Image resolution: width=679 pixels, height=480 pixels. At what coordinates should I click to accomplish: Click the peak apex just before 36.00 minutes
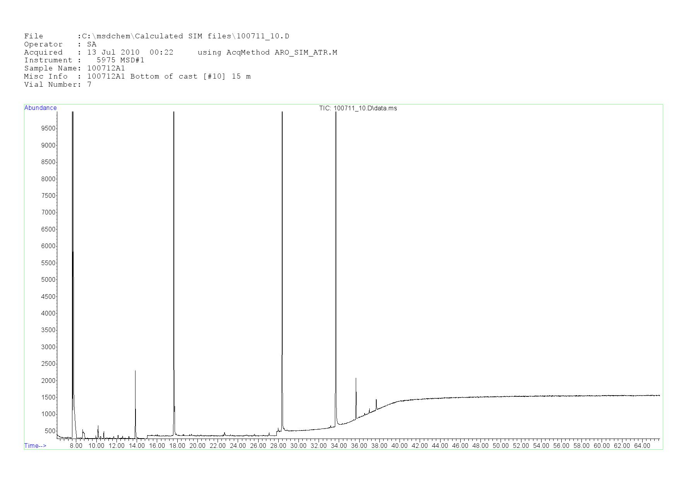coord(356,379)
